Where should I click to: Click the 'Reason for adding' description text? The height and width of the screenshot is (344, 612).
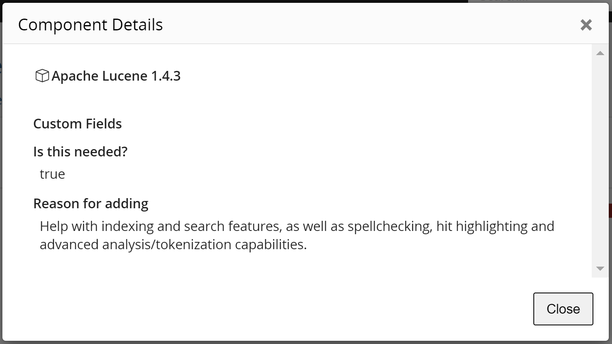coord(296,235)
